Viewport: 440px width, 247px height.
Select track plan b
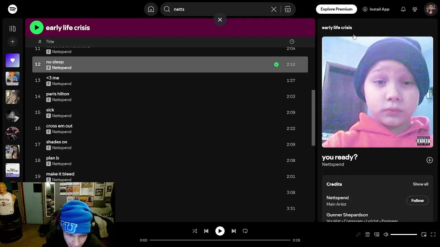170,161
